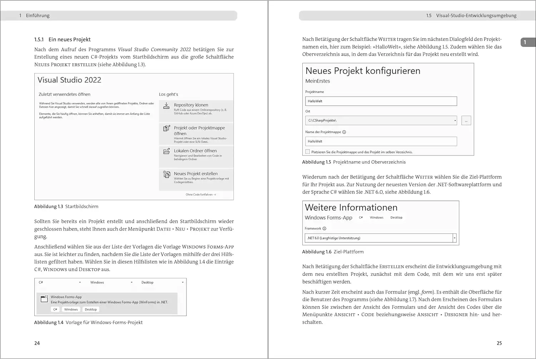
Task: Click the info icon next to Framework
Action: click(x=324, y=228)
